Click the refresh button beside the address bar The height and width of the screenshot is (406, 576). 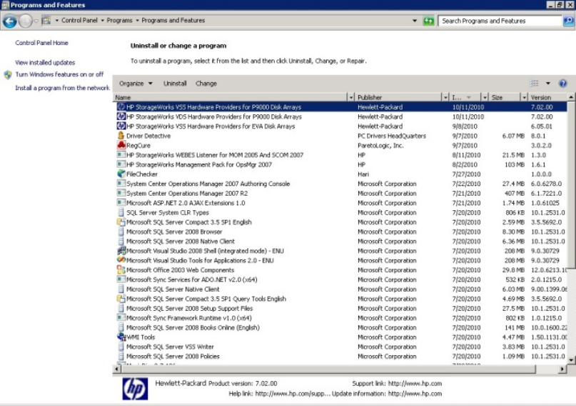tap(429, 21)
